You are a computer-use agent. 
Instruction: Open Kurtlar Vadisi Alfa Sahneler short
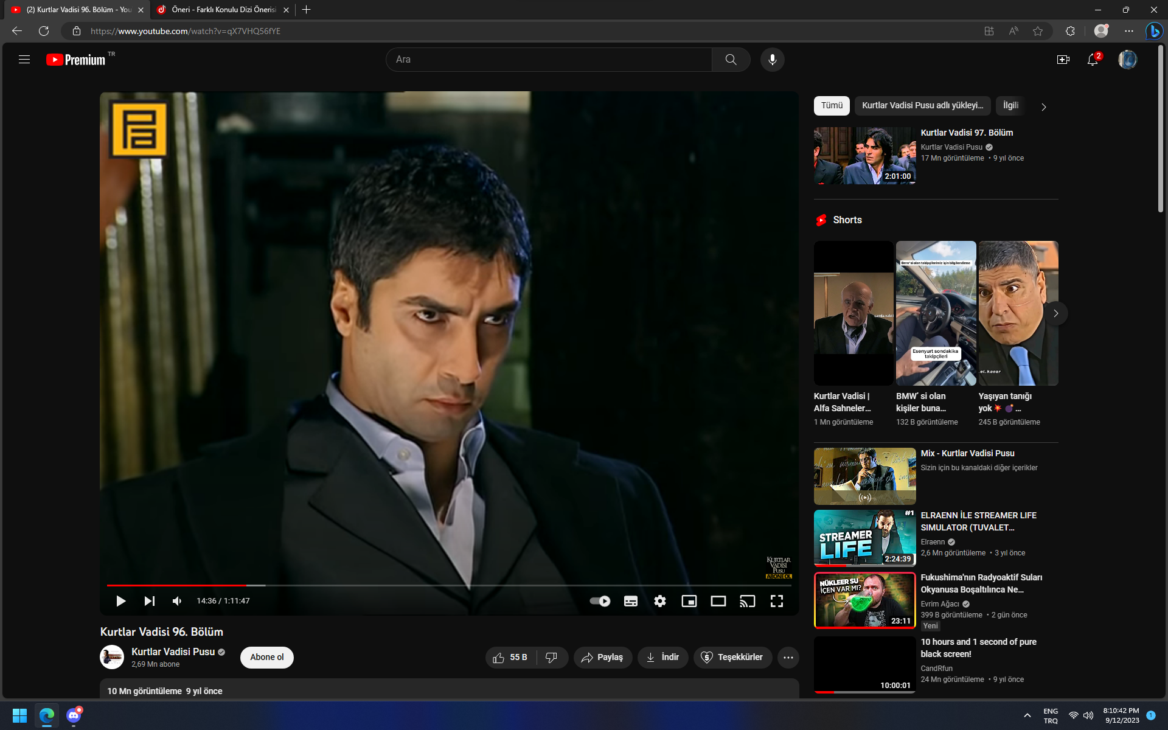[x=853, y=313]
